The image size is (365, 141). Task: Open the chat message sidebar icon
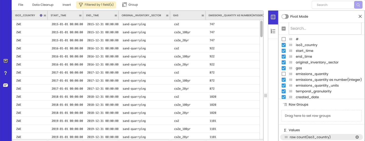click(x=6, y=85)
